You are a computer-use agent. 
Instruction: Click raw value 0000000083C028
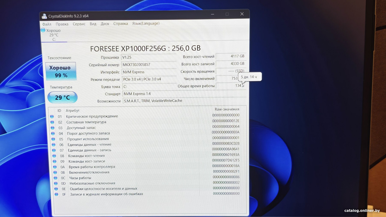(226, 143)
